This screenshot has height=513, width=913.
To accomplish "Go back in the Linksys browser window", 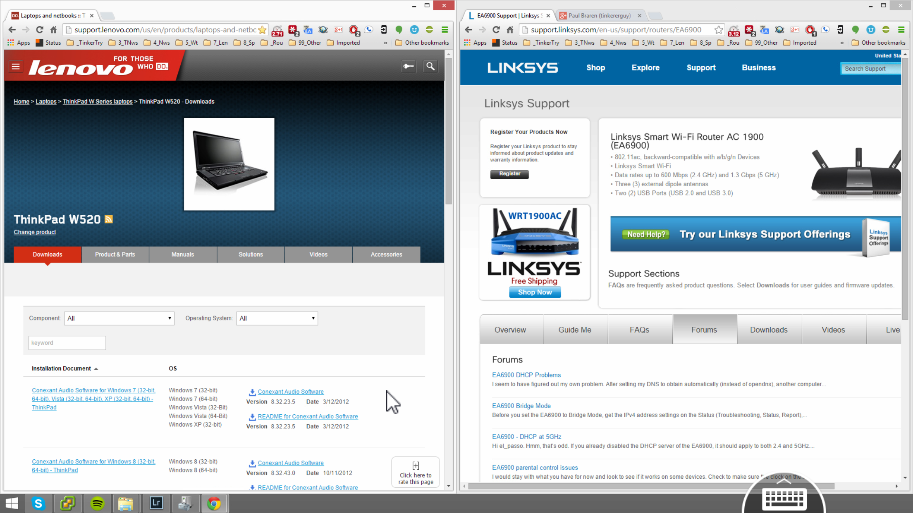I will pos(468,30).
